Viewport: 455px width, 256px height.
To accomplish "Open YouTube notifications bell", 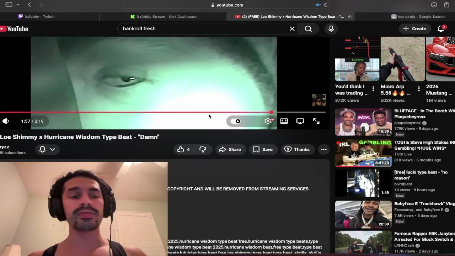I will pos(441,29).
